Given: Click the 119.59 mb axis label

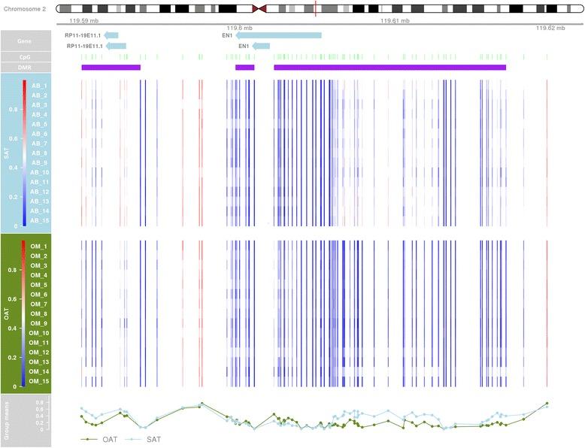Looking at the screenshot, I should coord(84,21).
